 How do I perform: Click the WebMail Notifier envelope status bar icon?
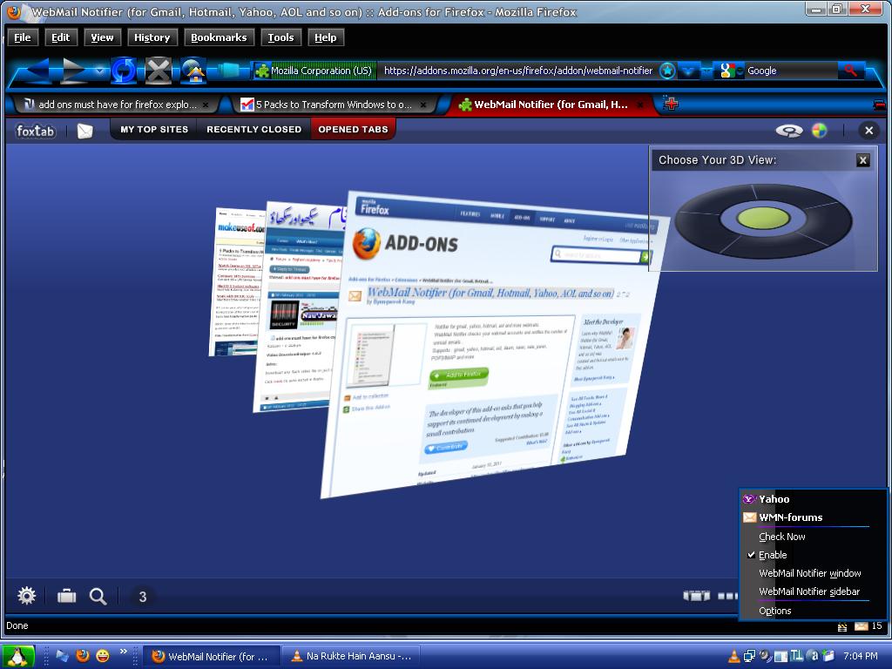[x=862, y=626]
